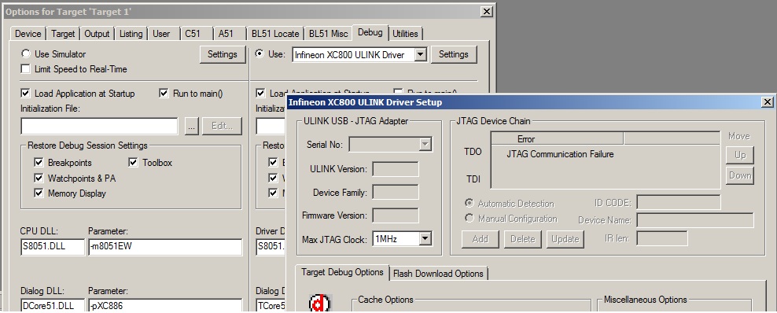Open the Output tab

(97, 34)
